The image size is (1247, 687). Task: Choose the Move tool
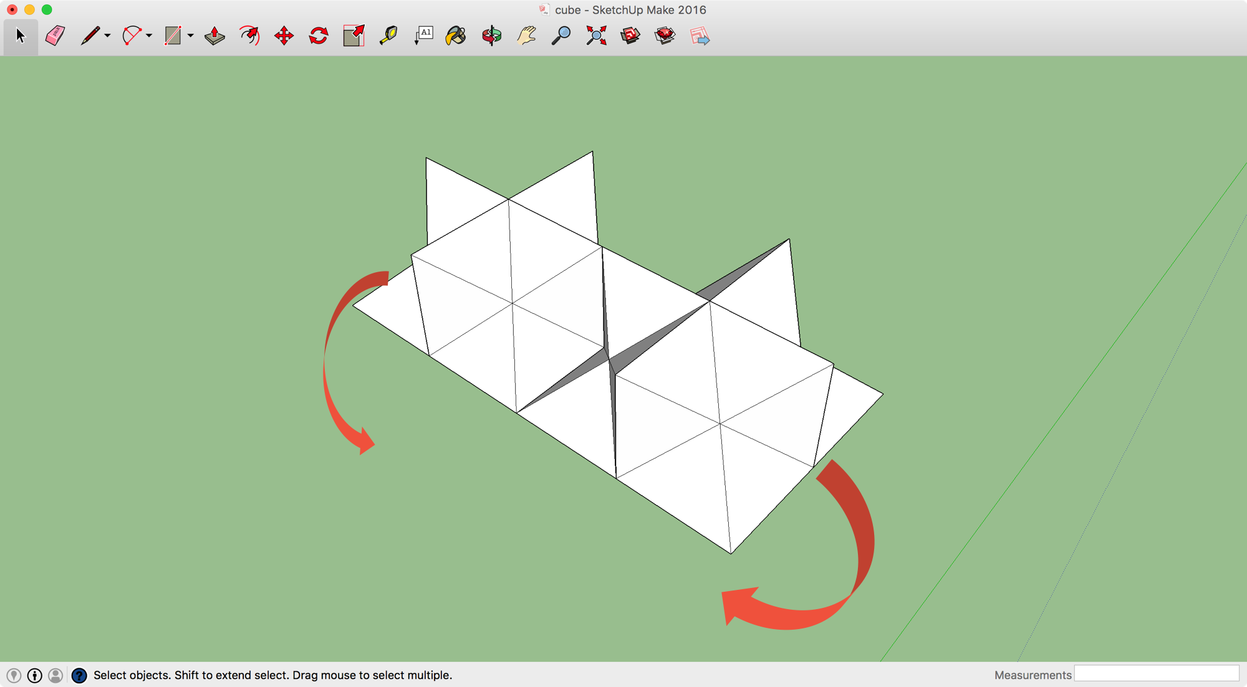point(284,36)
